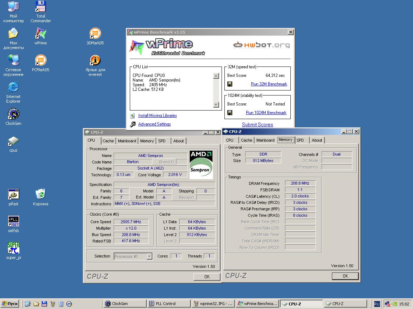
Task: Click Internet Explorer quick launch icon
Action: click(x=28, y=304)
